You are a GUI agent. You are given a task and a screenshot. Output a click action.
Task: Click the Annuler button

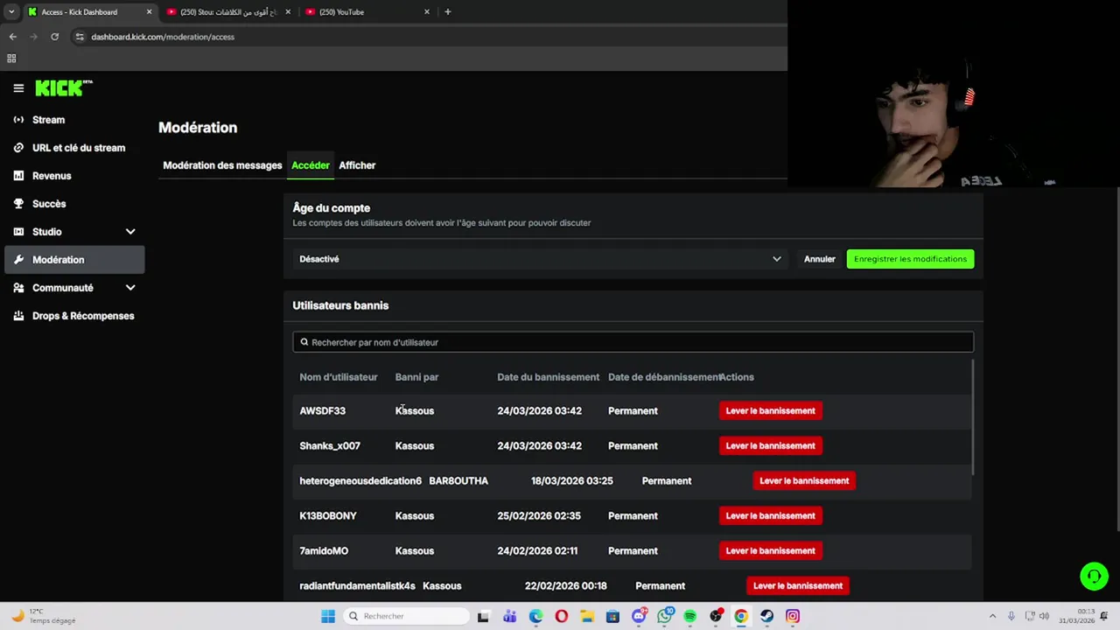click(820, 259)
